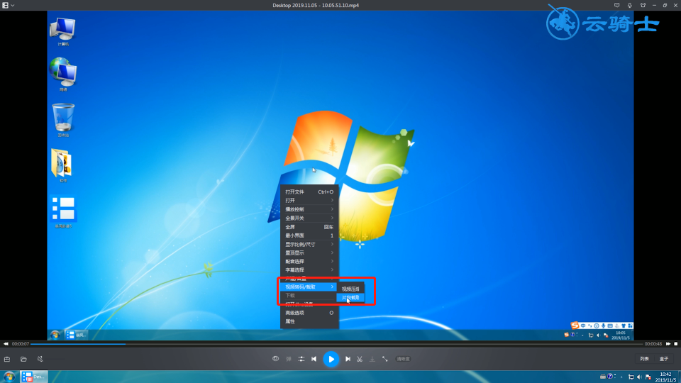Click the keyboard input tray icon

pyautogui.click(x=603, y=377)
